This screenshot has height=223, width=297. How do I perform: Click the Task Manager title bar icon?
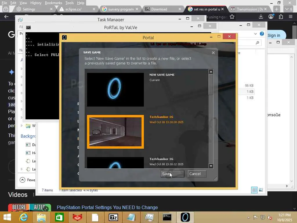click(20, 20)
